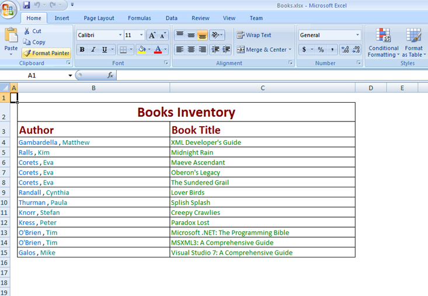This screenshot has height=296, width=428.
Task: Click the Select All corner button
Action: click(x=5, y=88)
